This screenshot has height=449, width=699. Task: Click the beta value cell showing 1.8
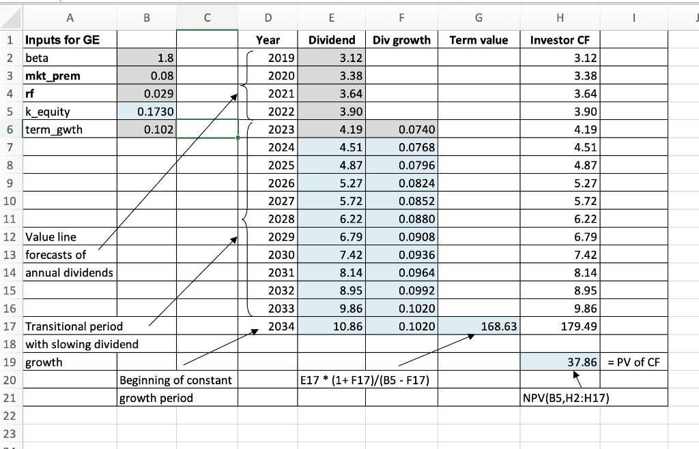(x=146, y=58)
